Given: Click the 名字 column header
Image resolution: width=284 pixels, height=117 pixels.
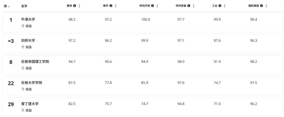Looking at the screenshot, I should point(24,6).
